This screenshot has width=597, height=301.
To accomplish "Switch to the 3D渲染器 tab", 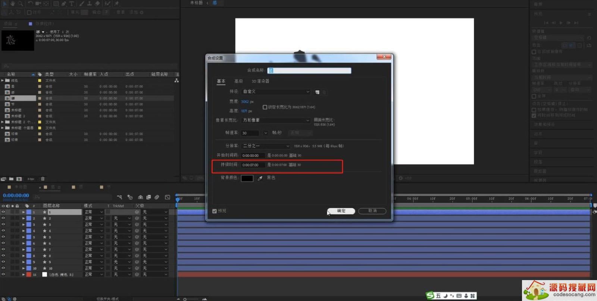I will pos(260,81).
